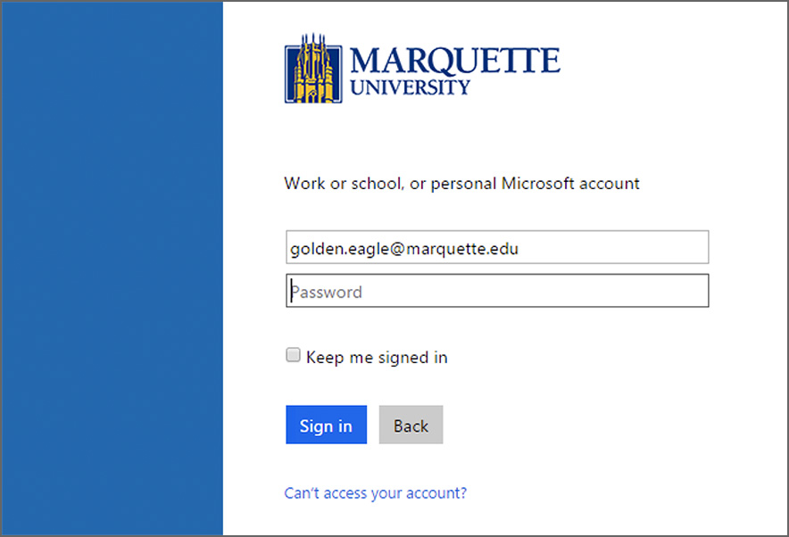Go back with the gray Back button

(x=411, y=425)
